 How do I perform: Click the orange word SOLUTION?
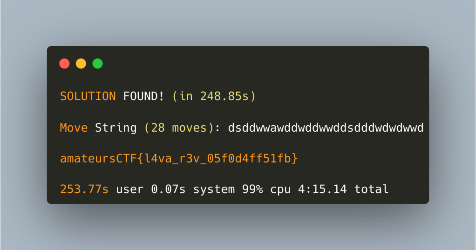pyautogui.click(x=88, y=96)
